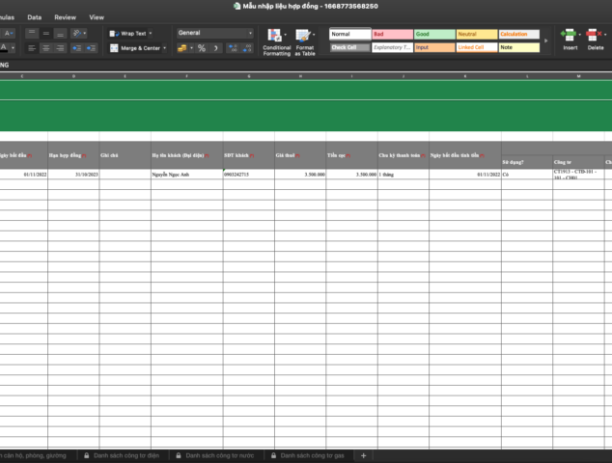
Task: Click the text orientation icon
Action: 79,33
